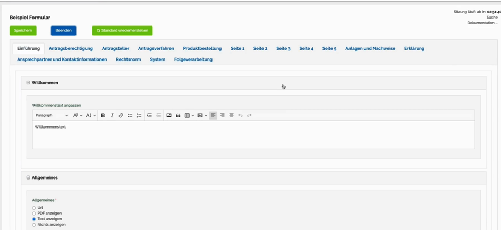This screenshot has width=501, height=230.
Task: Collapse the Willkommen section
Action: (x=28, y=83)
